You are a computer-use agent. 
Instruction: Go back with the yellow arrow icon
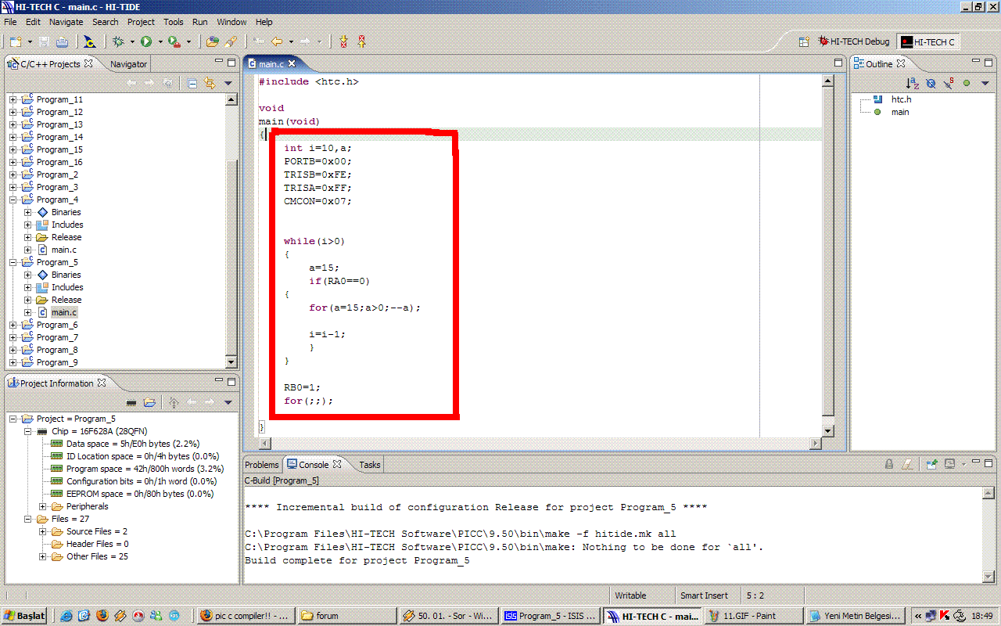tap(277, 41)
